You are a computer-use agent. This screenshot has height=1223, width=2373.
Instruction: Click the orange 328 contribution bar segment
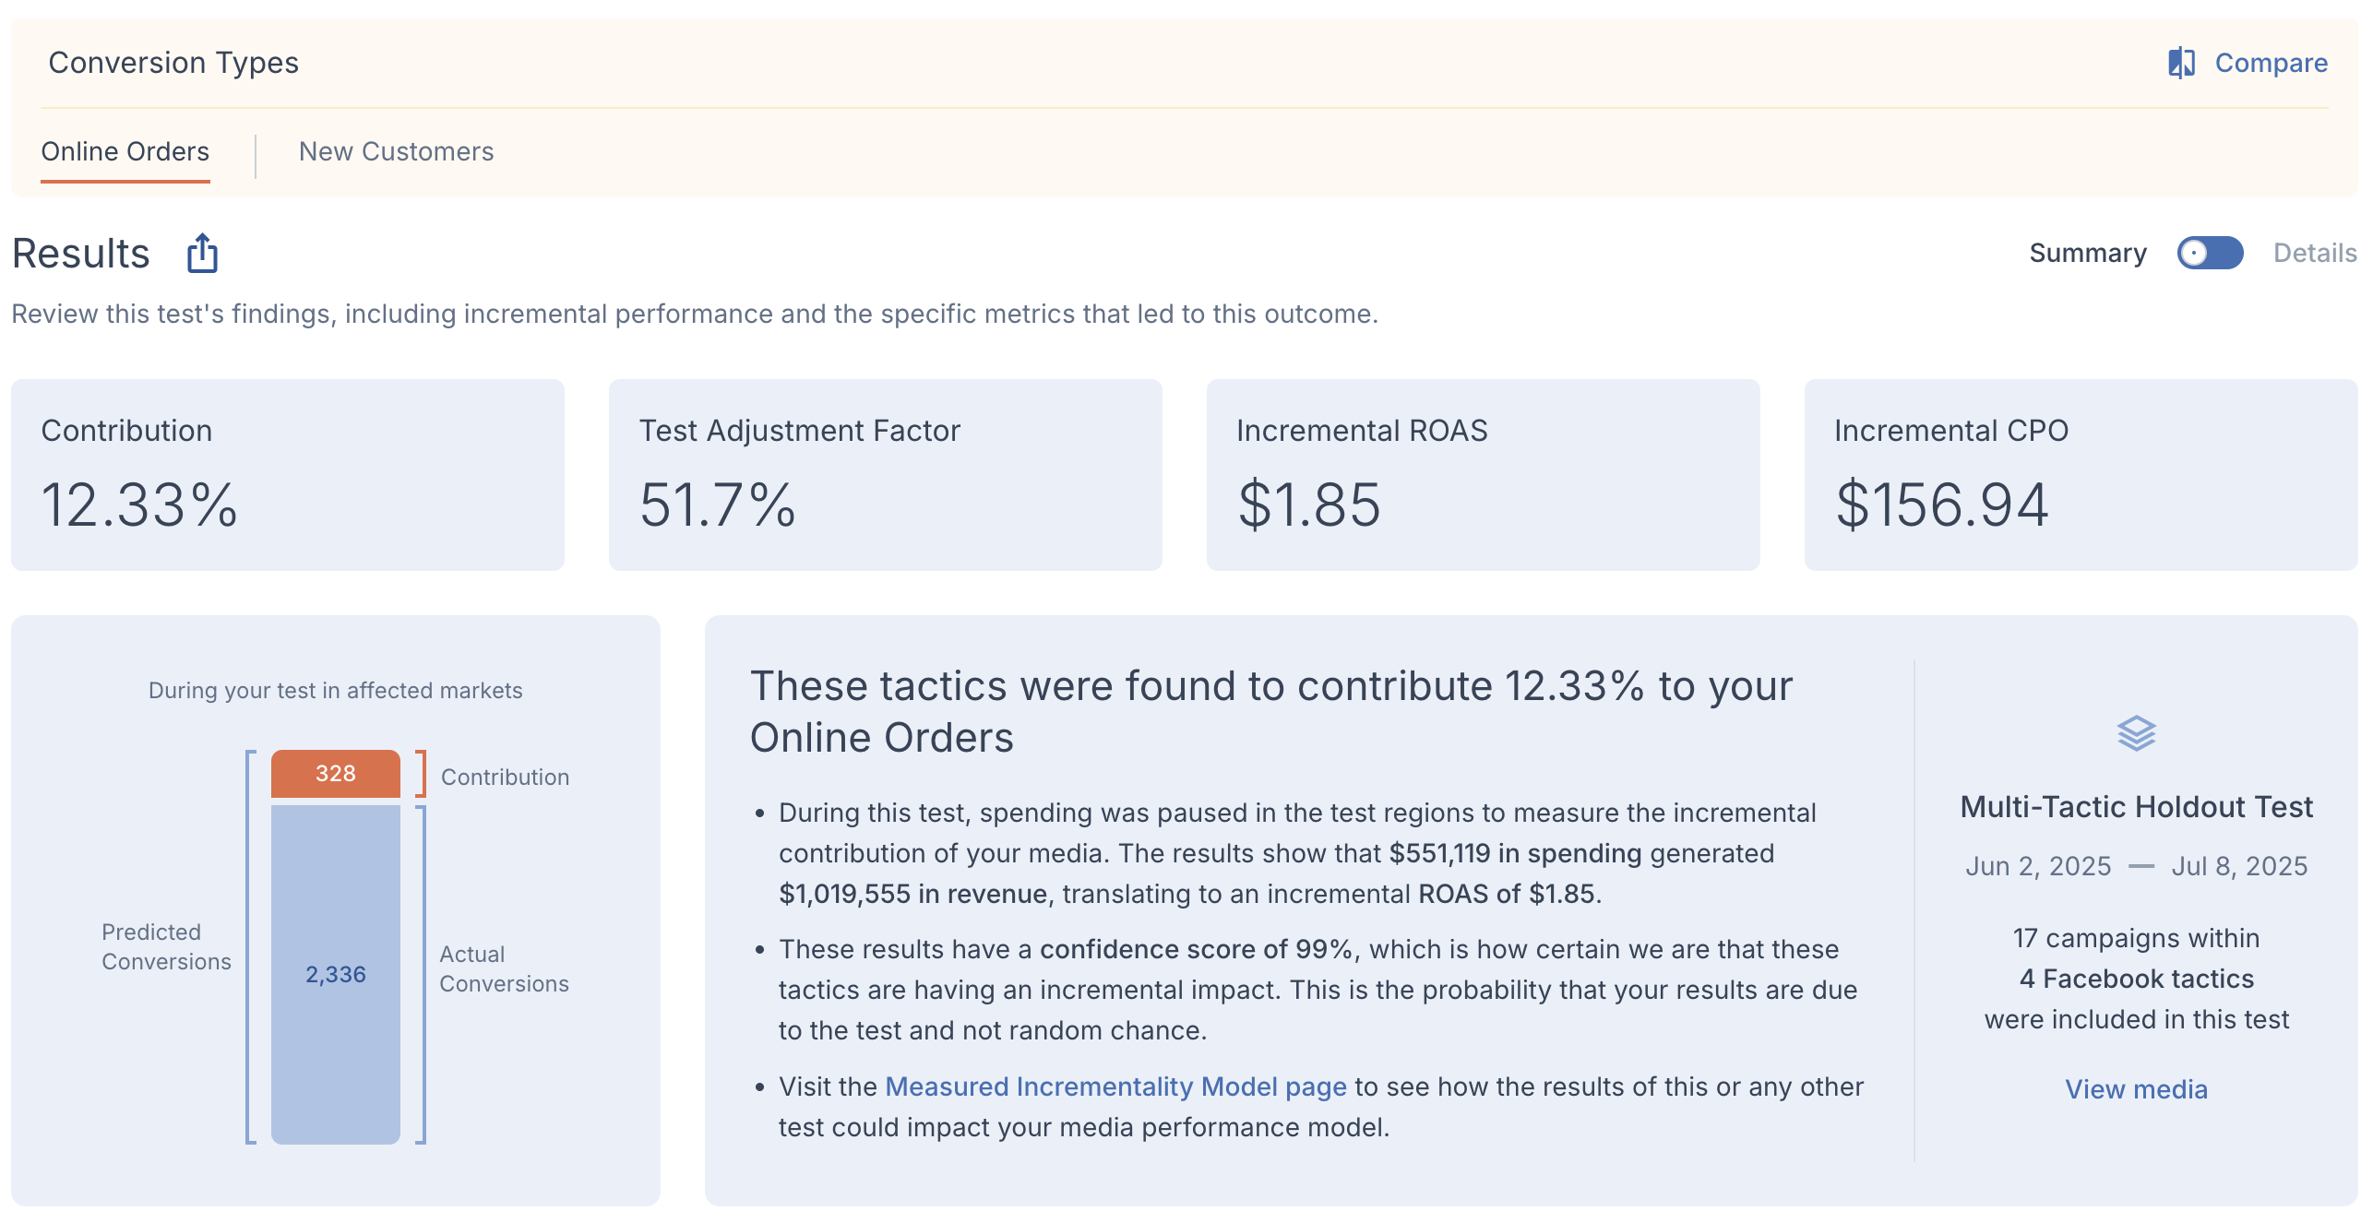pos(336,774)
